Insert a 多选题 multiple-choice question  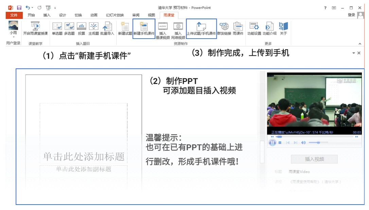pos(69,28)
